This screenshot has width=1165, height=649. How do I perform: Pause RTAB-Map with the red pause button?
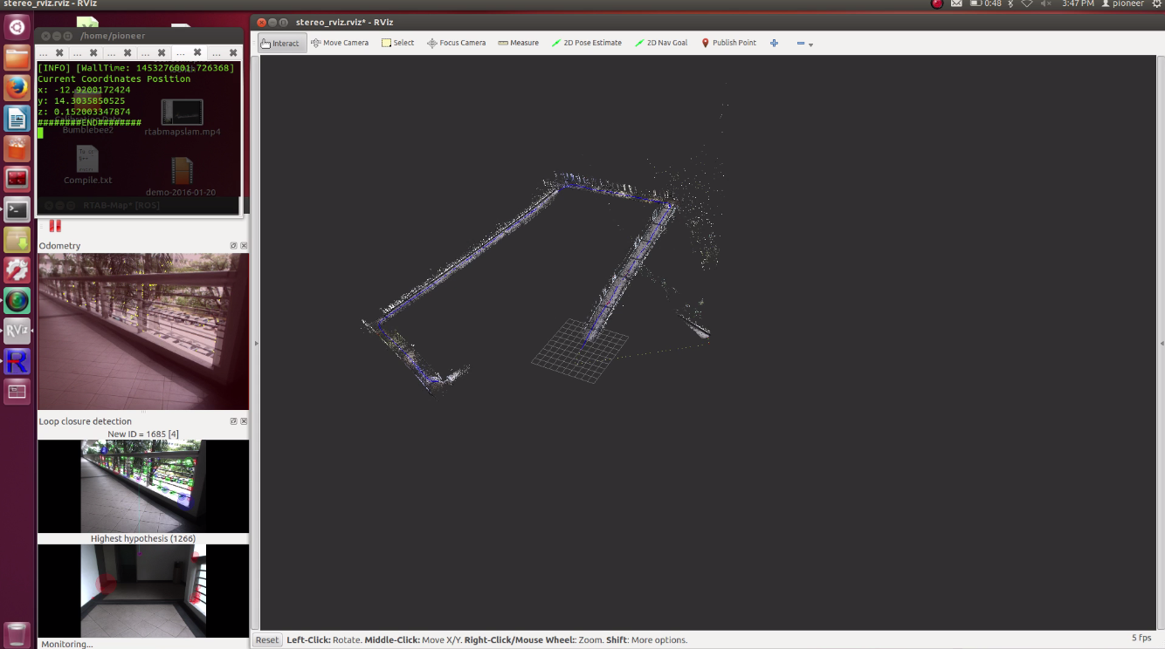click(55, 226)
